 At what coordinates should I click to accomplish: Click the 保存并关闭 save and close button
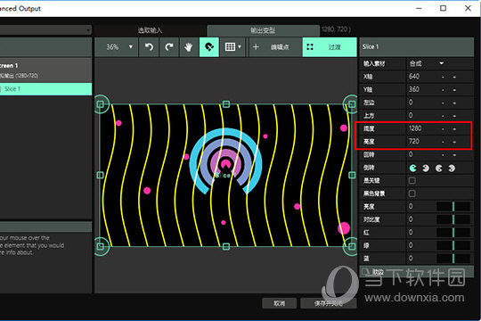click(328, 303)
